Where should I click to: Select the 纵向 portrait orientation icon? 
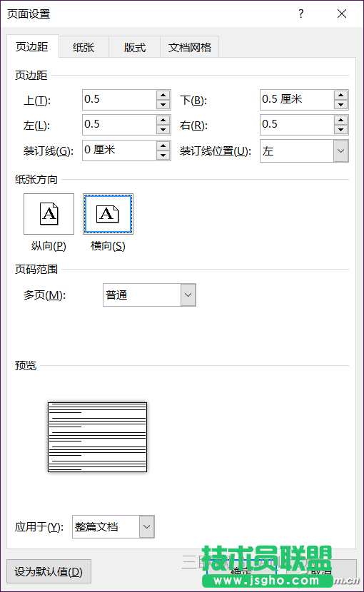(x=49, y=214)
